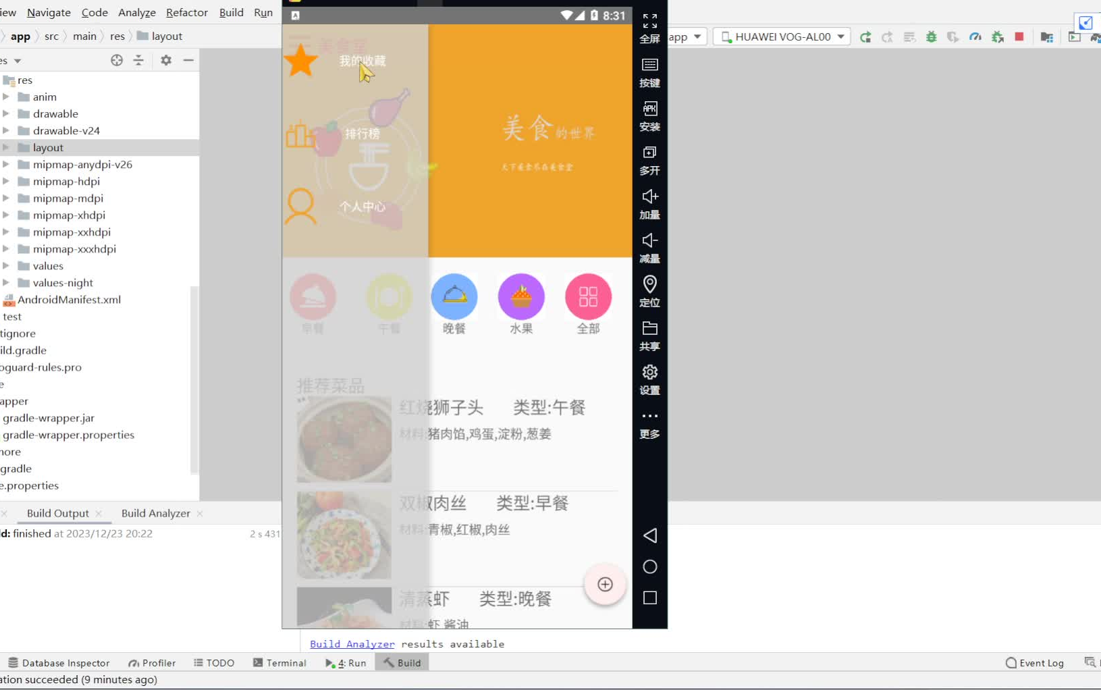Tap the pepper pork shreds dish thumbnail
The height and width of the screenshot is (690, 1101).
[344, 535]
